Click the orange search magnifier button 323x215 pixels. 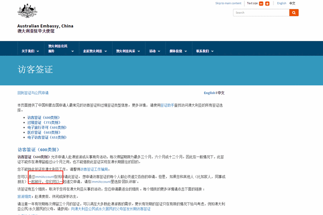click(294, 13)
